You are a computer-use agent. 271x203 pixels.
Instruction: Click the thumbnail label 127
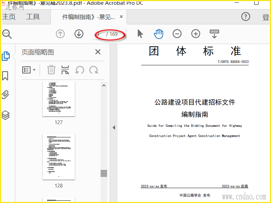click(59, 122)
